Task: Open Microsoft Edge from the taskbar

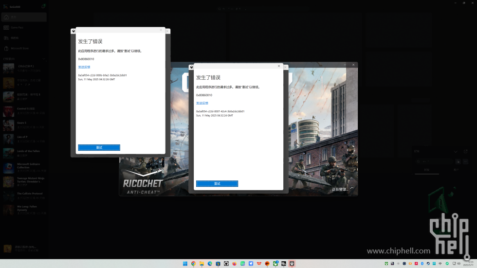Action: click(210, 264)
